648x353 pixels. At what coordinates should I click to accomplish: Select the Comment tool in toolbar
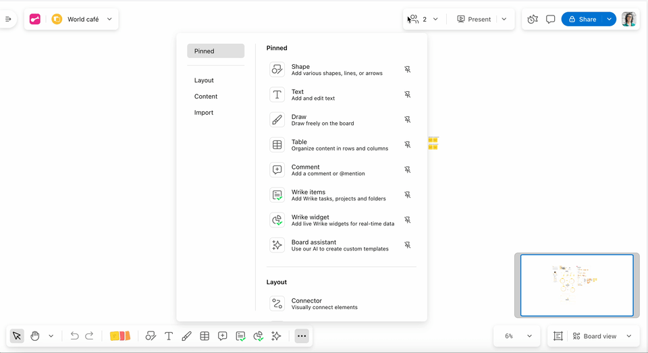point(222,336)
